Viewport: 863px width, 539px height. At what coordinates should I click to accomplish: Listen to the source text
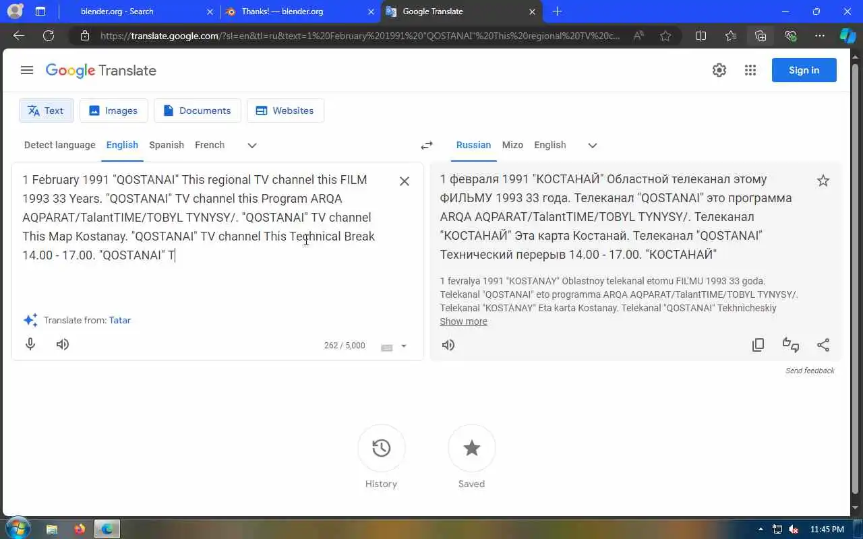(63, 344)
